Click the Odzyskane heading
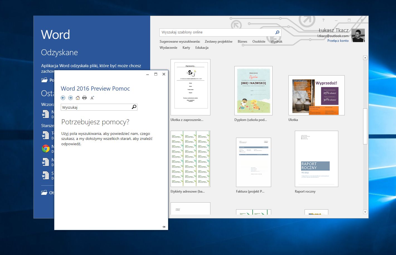Viewport: 396px width, 255px height. [59, 52]
